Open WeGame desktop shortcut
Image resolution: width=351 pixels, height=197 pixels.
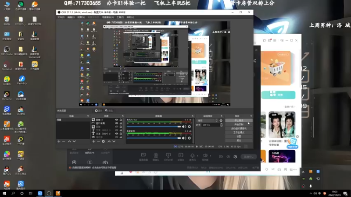(x=7, y=95)
